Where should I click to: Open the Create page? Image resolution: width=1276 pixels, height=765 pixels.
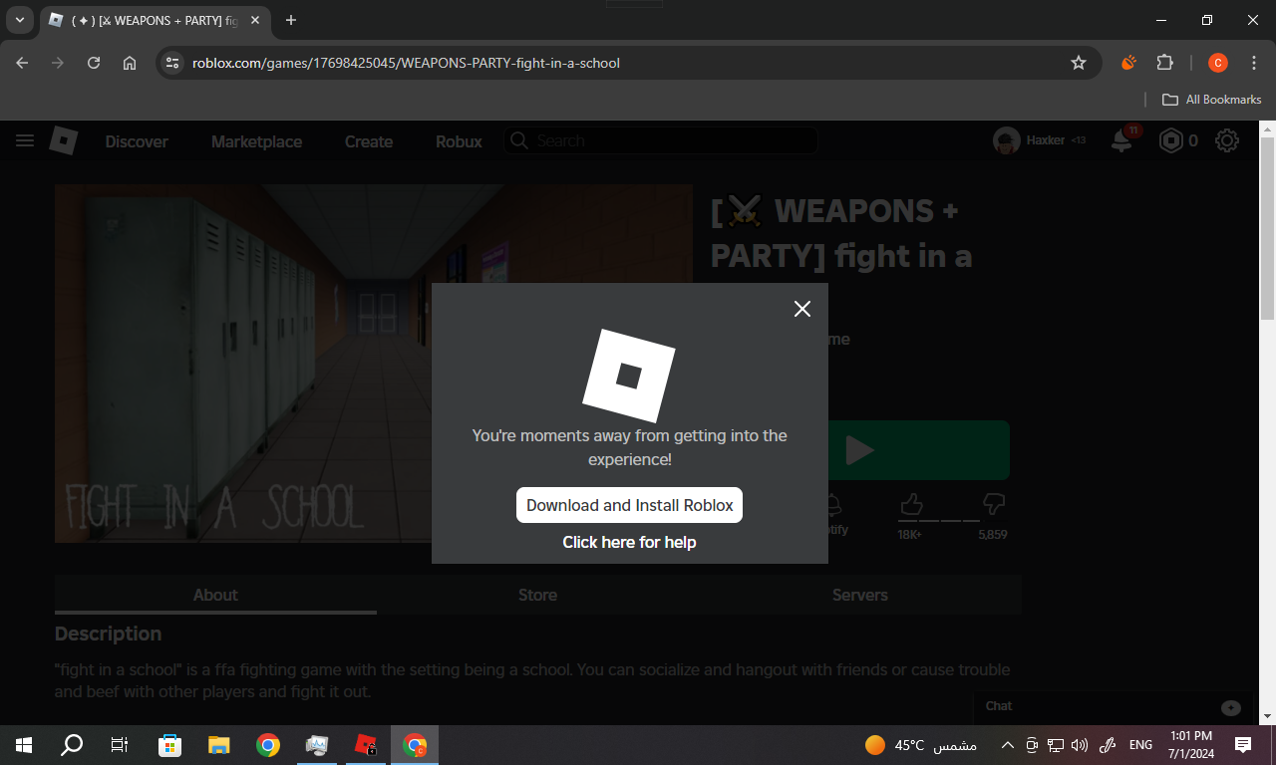[x=369, y=141]
